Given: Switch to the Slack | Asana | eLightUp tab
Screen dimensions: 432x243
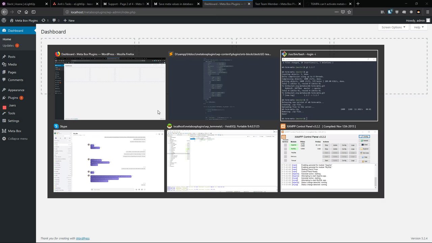Looking at the screenshot, I should pyautogui.click(x=25, y=4).
